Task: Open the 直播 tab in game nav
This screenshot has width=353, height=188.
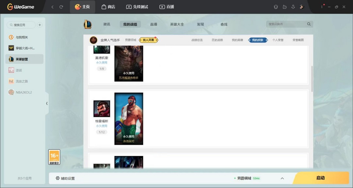Action: [x=154, y=24]
